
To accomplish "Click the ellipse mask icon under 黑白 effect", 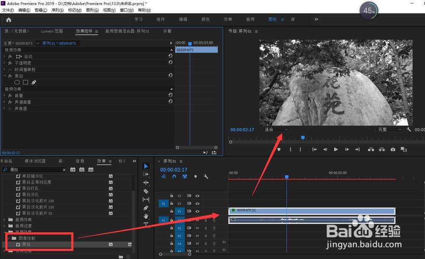I will click(17, 82).
